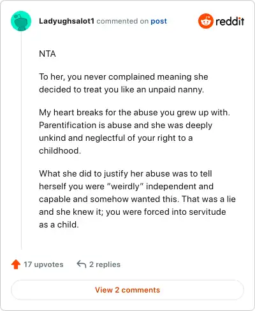The width and height of the screenshot is (255, 311).
Task: Click the "17 upvotes" count label
Action: pyautogui.click(x=43, y=264)
